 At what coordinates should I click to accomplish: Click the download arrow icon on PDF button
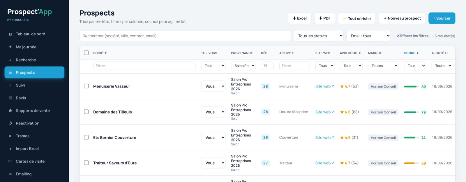coord(321,18)
